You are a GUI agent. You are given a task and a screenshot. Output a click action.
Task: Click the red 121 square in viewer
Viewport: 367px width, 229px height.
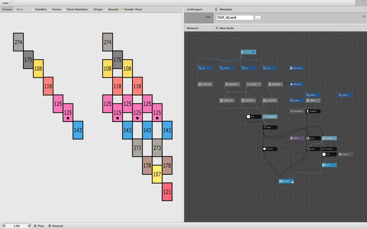(167, 192)
